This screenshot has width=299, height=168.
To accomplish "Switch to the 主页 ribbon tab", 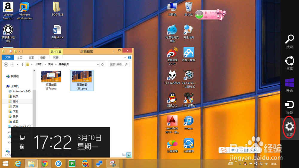I will pos(20,58).
